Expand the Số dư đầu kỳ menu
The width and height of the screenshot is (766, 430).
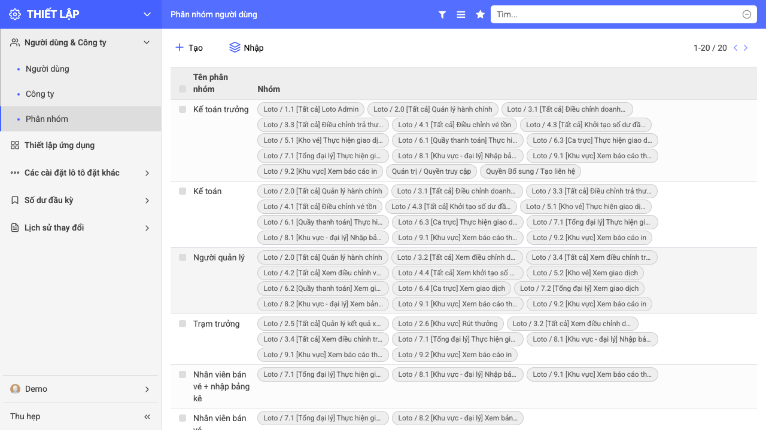click(x=81, y=200)
